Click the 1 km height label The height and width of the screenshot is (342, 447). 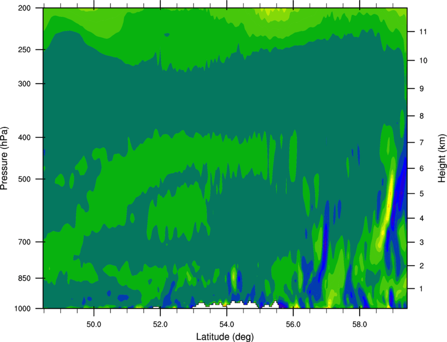tap(422, 289)
